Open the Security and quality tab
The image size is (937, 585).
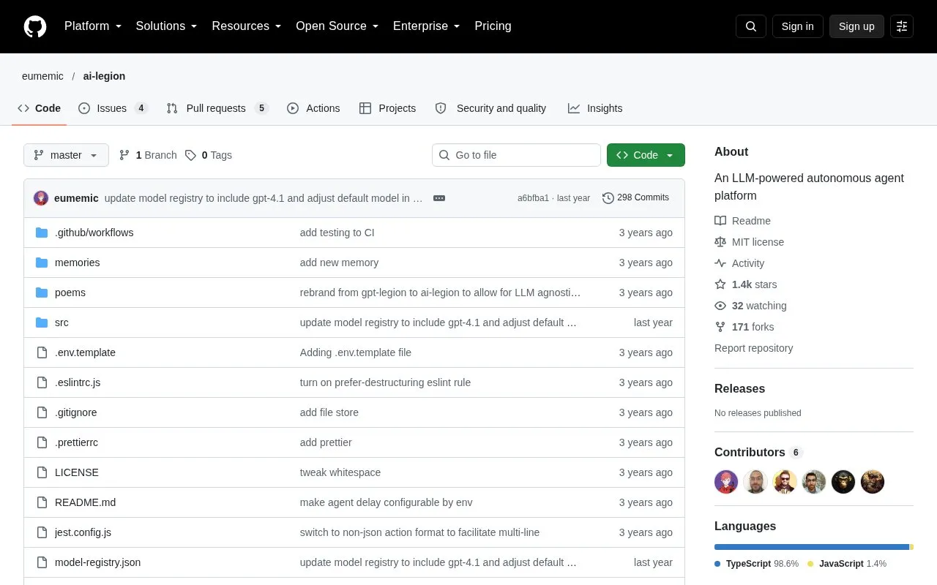(490, 108)
